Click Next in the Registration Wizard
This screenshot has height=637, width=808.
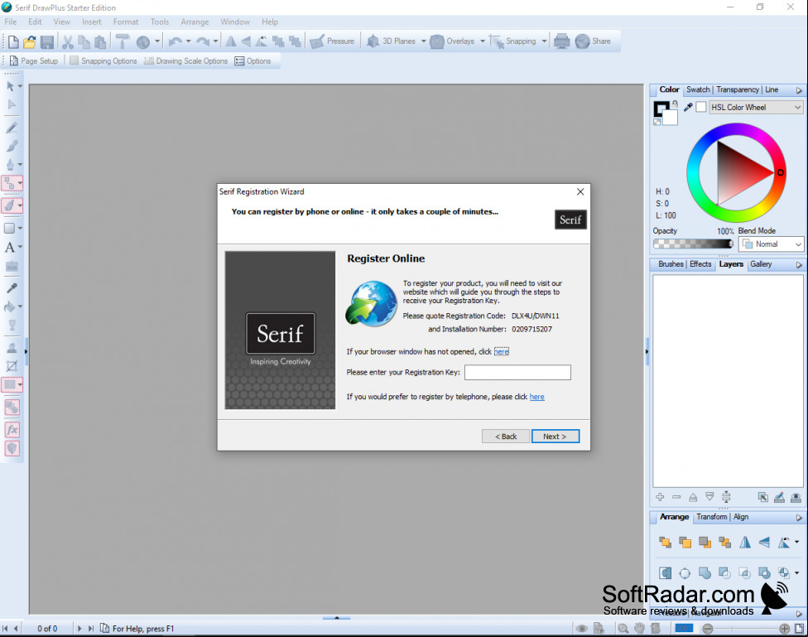click(555, 437)
